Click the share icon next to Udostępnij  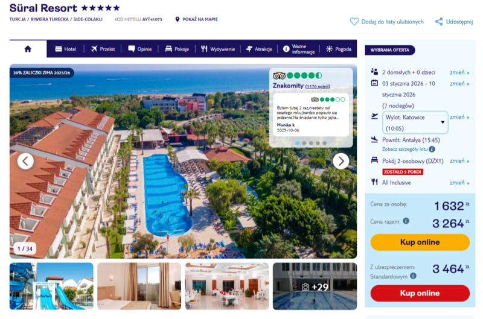[439, 22]
